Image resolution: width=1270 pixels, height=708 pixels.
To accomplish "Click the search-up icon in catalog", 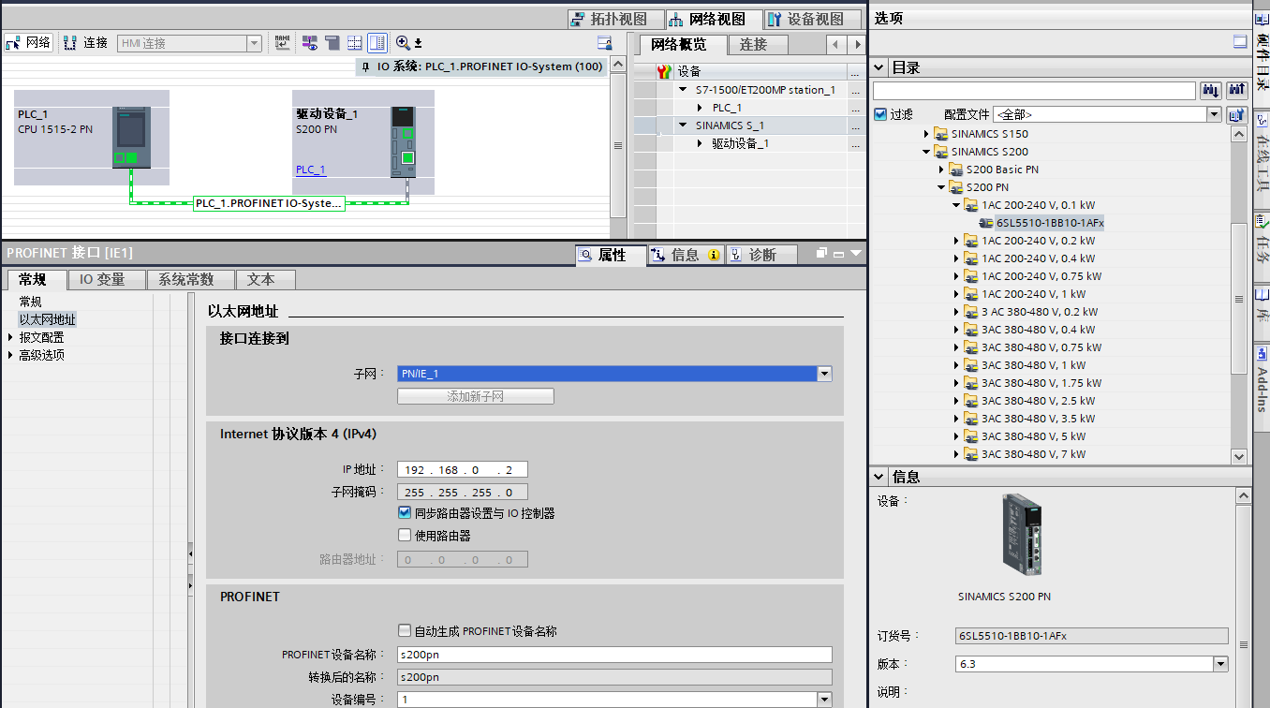I will (1236, 90).
